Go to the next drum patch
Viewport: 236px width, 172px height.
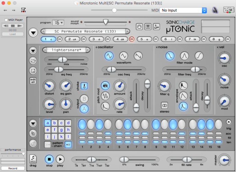coord(88,50)
